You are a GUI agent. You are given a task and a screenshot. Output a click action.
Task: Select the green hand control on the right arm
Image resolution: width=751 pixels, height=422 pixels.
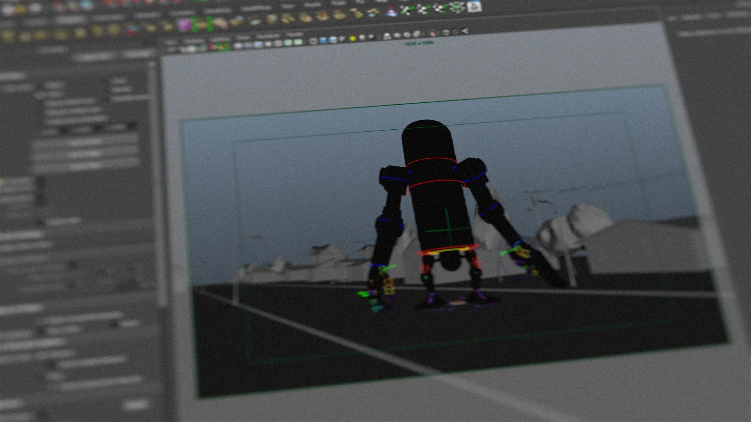[510, 251]
